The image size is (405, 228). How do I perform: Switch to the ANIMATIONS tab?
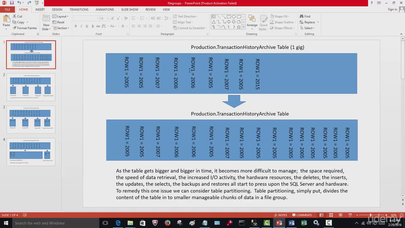pos(104,9)
